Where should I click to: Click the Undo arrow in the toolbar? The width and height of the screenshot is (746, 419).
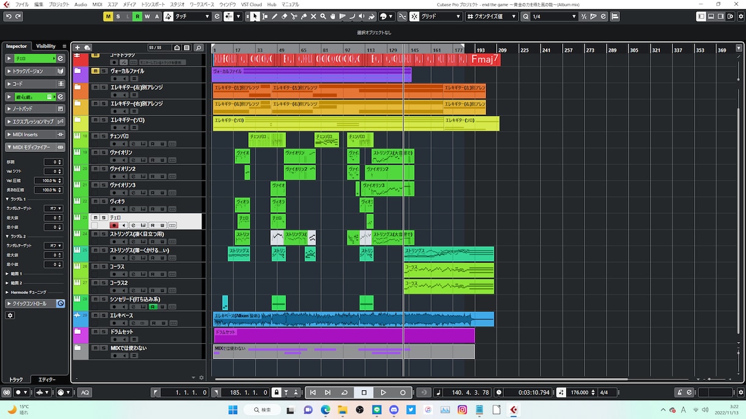coord(9,16)
